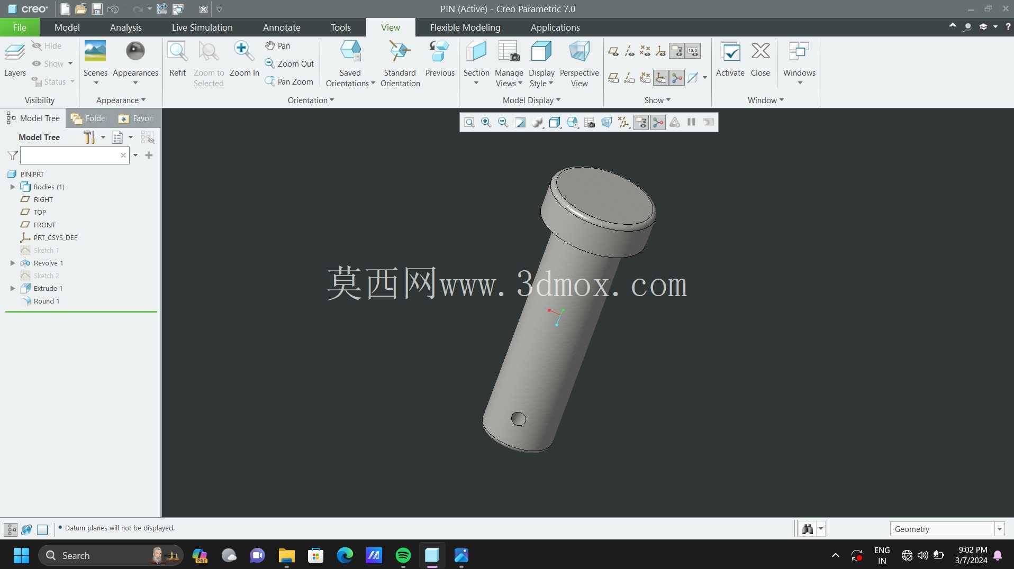The height and width of the screenshot is (569, 1014).
Task: Expand the Extrude 1 feature
Action: [13, 288]
